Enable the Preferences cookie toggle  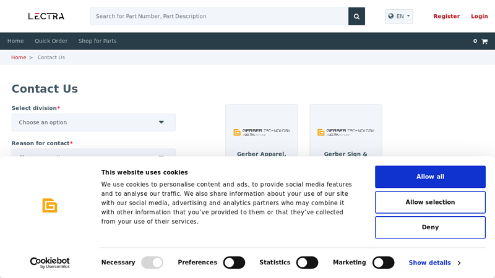pyautogui.click(x=234, y=263)
